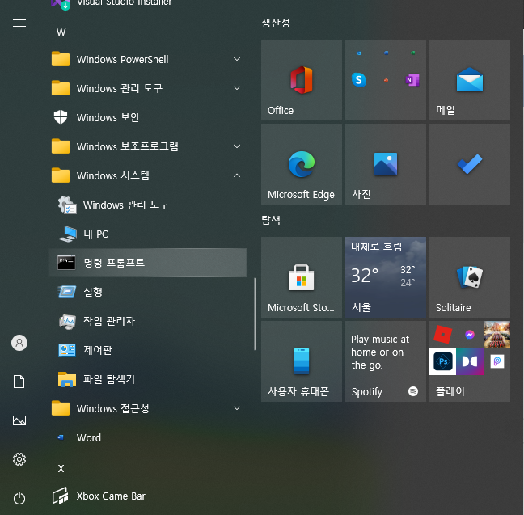The height and width of the screenshot is (515, 524).
Task: Click the user account avatar icon
Action: (19, 343)
